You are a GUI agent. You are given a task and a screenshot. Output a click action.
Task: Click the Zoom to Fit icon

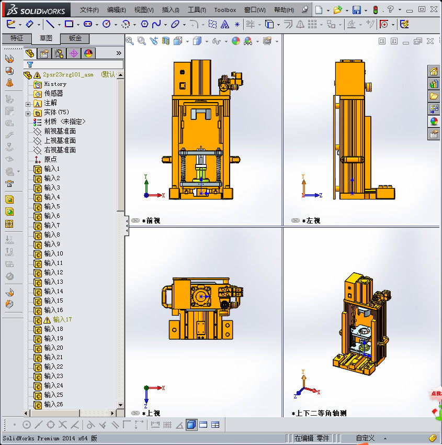[130, 41]
